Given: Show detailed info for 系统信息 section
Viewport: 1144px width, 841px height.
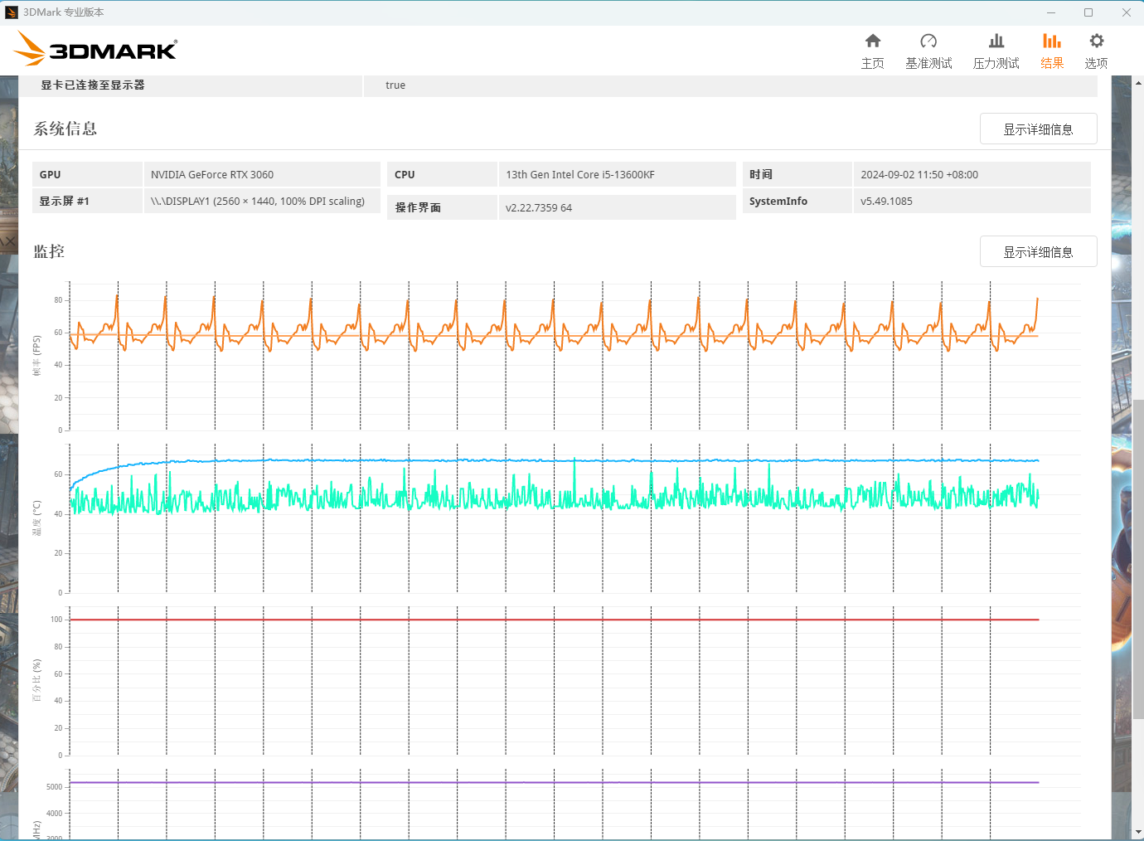Looking at the screenshot, I should click(1038, 129).
